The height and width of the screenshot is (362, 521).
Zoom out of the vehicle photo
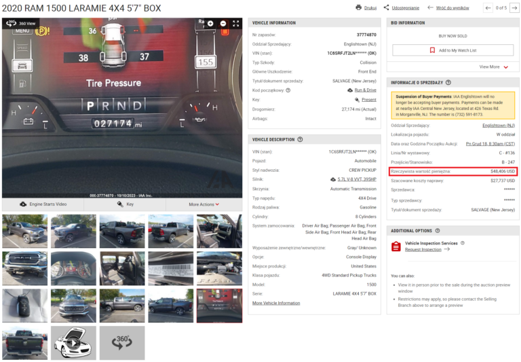pyautogui.click(x=223, y=24)
